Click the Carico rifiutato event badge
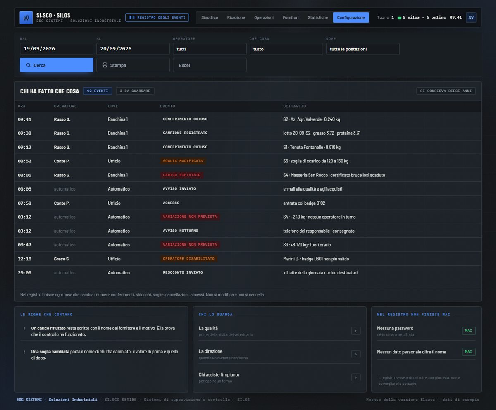Viewport: 496px width, 410px height. tap(182, 175)
